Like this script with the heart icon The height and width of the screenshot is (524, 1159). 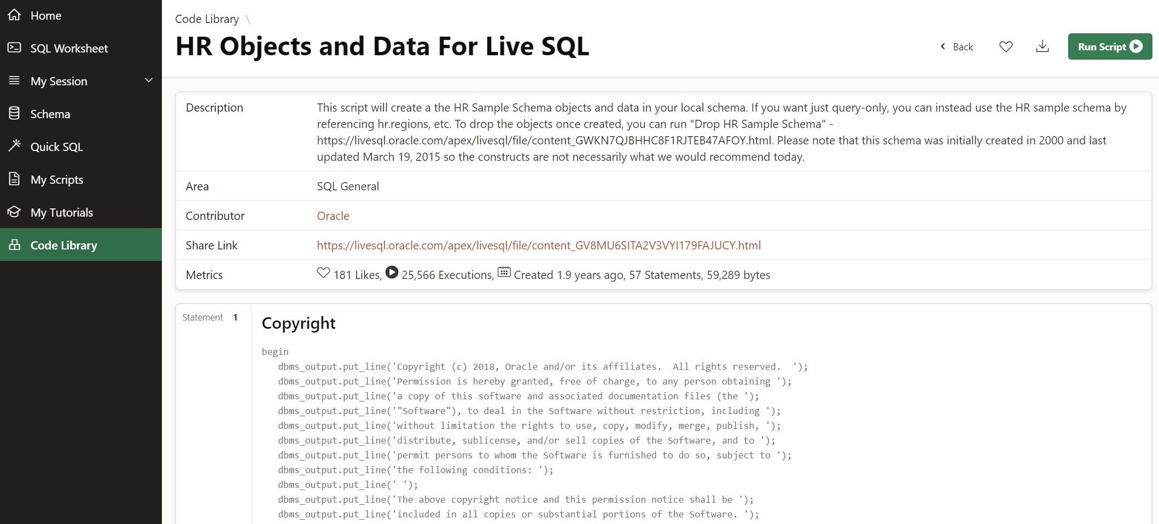(1006, 46)
